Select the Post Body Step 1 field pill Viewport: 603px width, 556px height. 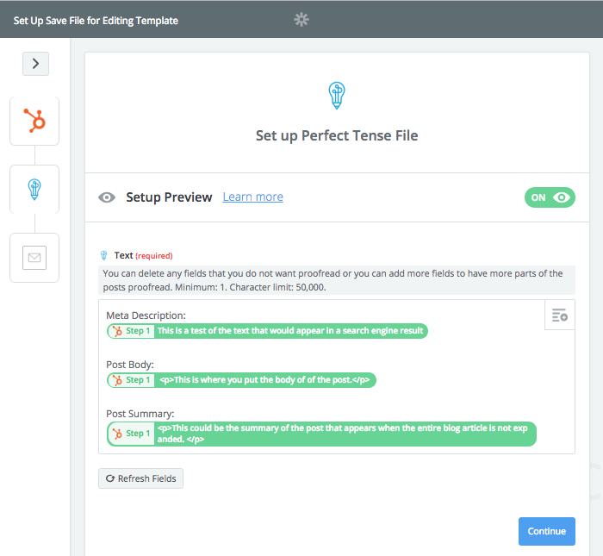coord(241,380)
